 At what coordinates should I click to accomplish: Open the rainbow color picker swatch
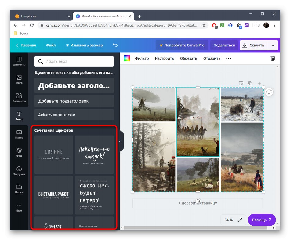pyautogui.click(x=127, y=58)
